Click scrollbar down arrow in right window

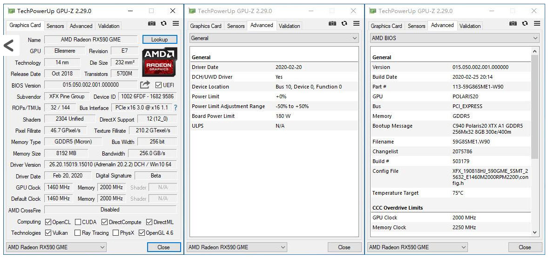535,232
